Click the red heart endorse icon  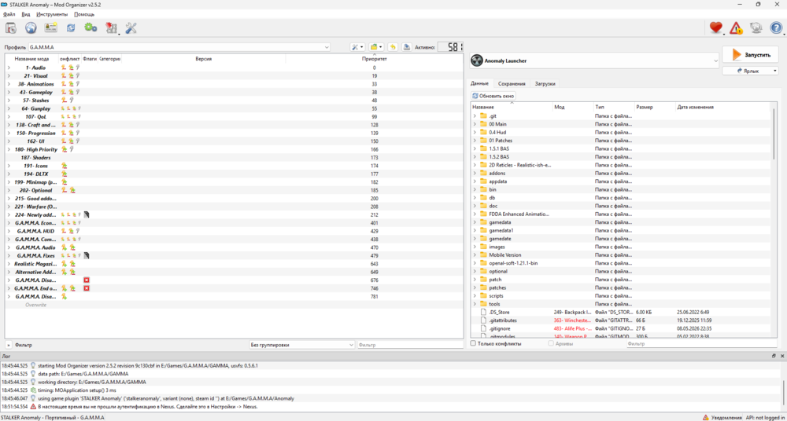click(715, 28)
